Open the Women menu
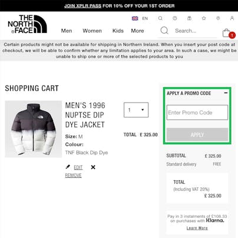Viewport: 238px width, 238px height. pyautogui.click(x=92, y=31)
